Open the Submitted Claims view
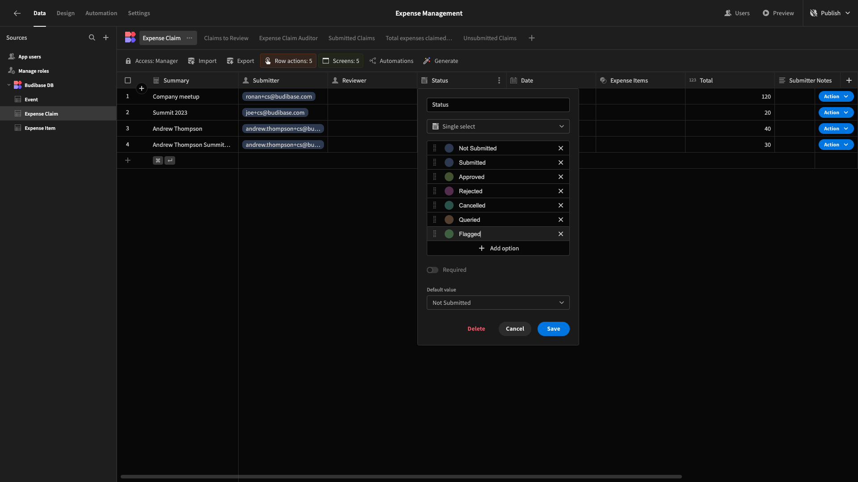Viewport: 858px width, 482px height. click(352, 38)
